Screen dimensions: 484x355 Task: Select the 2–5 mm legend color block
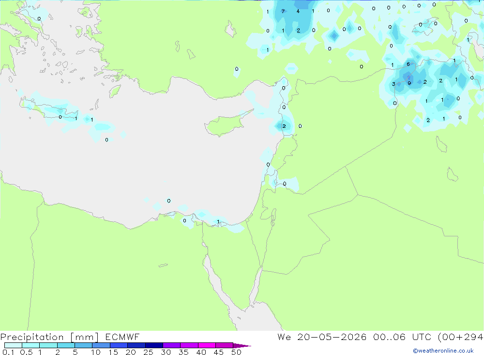tap(66, 345)
